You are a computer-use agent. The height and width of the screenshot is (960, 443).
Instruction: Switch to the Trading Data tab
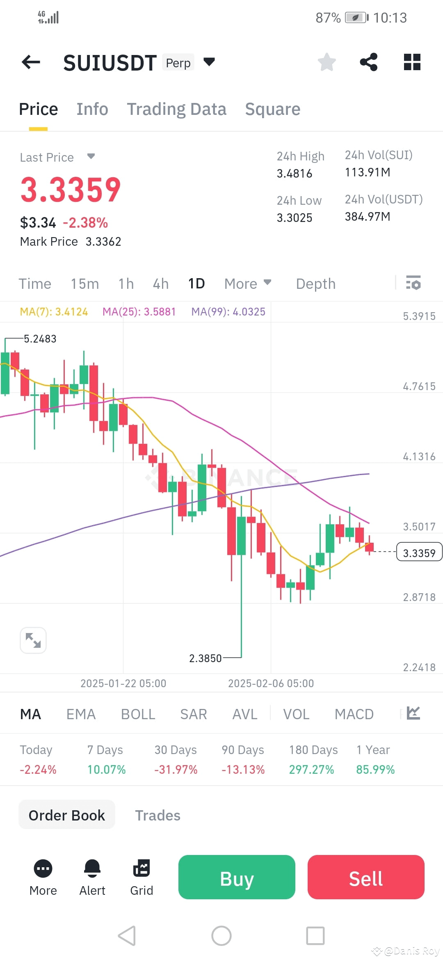177,109
